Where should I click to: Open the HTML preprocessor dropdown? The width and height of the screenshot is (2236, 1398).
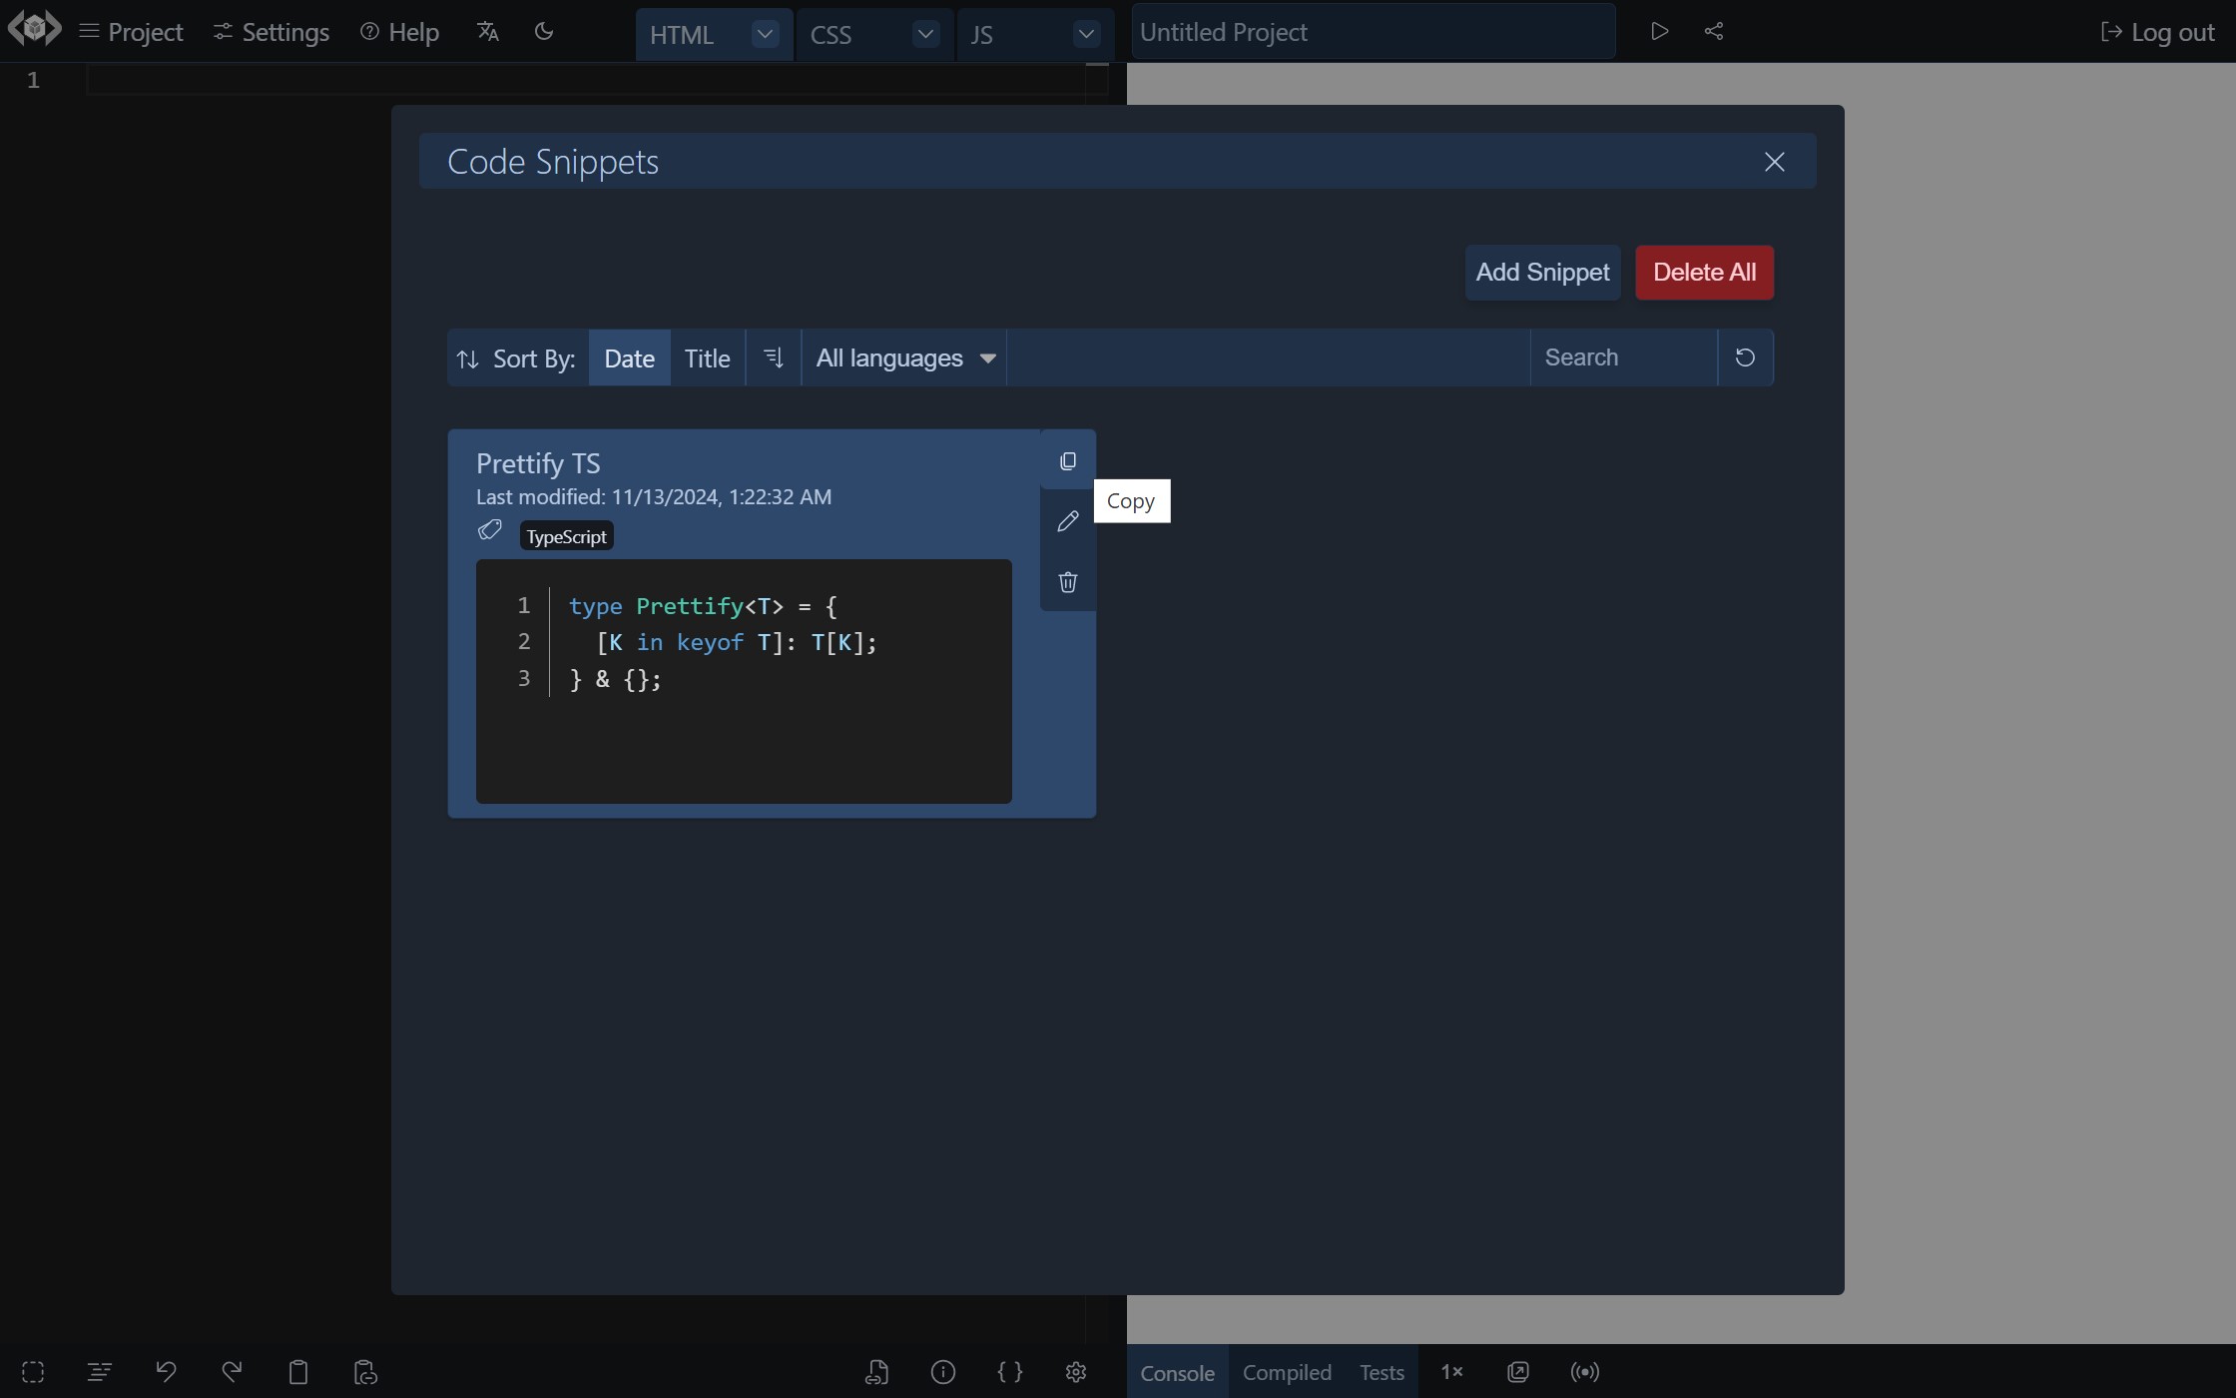(x=765, y=33)
